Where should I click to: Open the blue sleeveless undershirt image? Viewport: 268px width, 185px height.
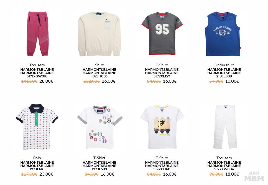tap(223, 34)
